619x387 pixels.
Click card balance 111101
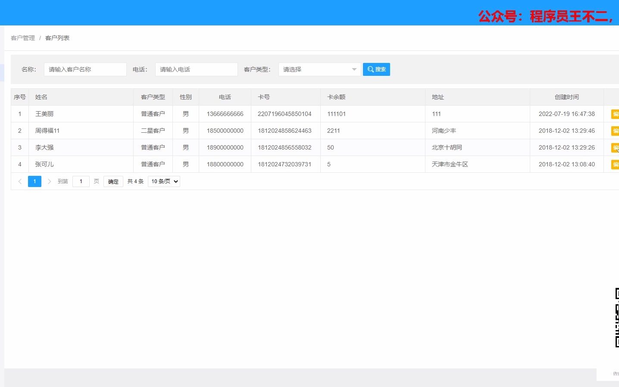[x=336, y=114]
